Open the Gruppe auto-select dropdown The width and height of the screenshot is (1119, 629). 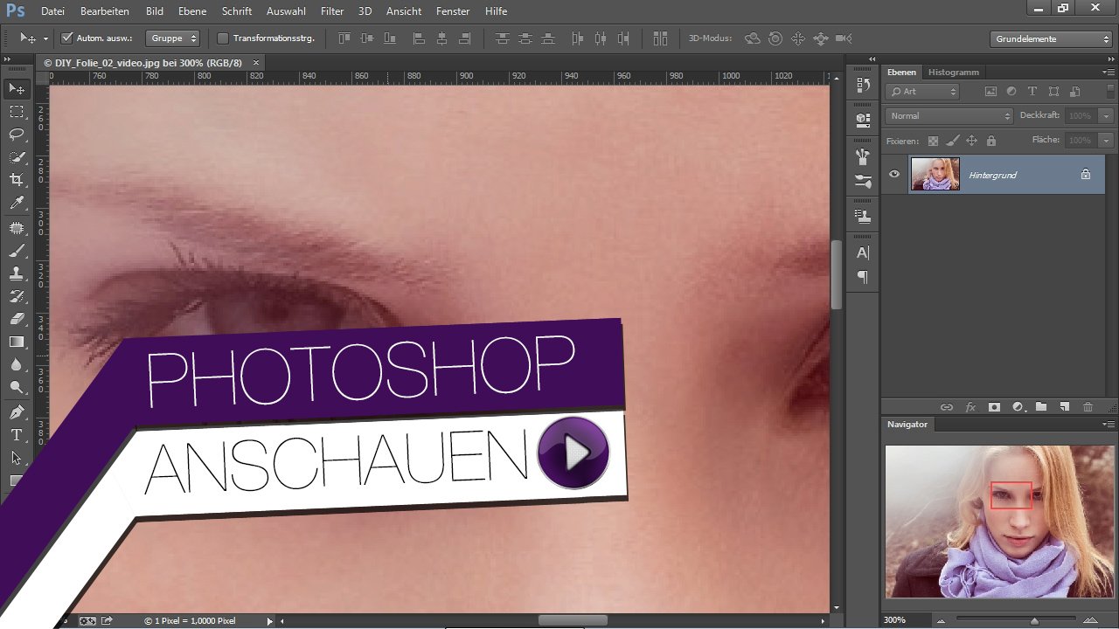pyautogui.click(x=173, y=38)
